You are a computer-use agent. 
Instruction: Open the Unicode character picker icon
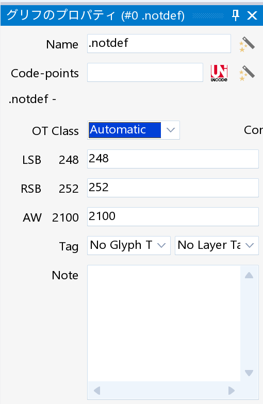point(219,73)
